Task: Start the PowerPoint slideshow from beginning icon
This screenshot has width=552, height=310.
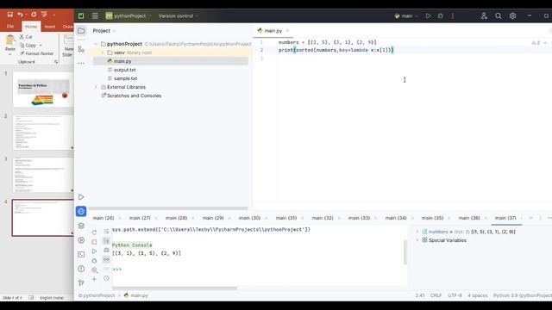Action: coord(44,15)
